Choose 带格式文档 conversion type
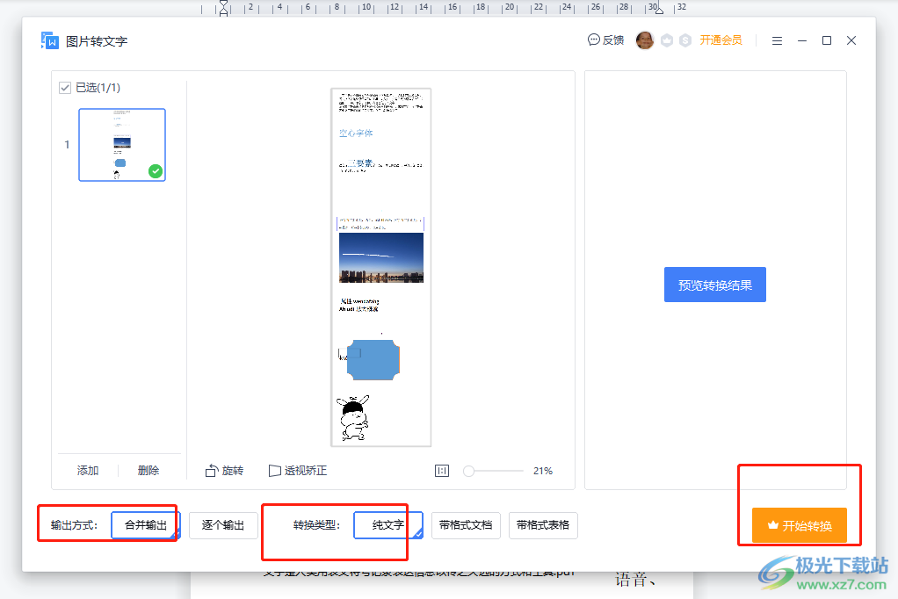Viewport: 898px width, 599px height. point(466,525)
